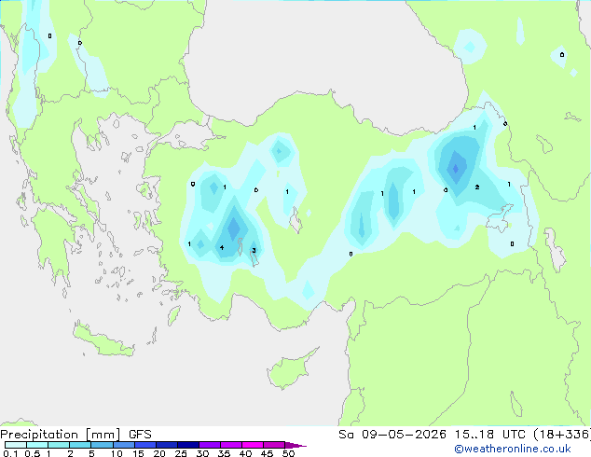This screenshot has width=591, height=457.
Task: Click the map precipitation value "4"
Action: click(x=222, y=247)
